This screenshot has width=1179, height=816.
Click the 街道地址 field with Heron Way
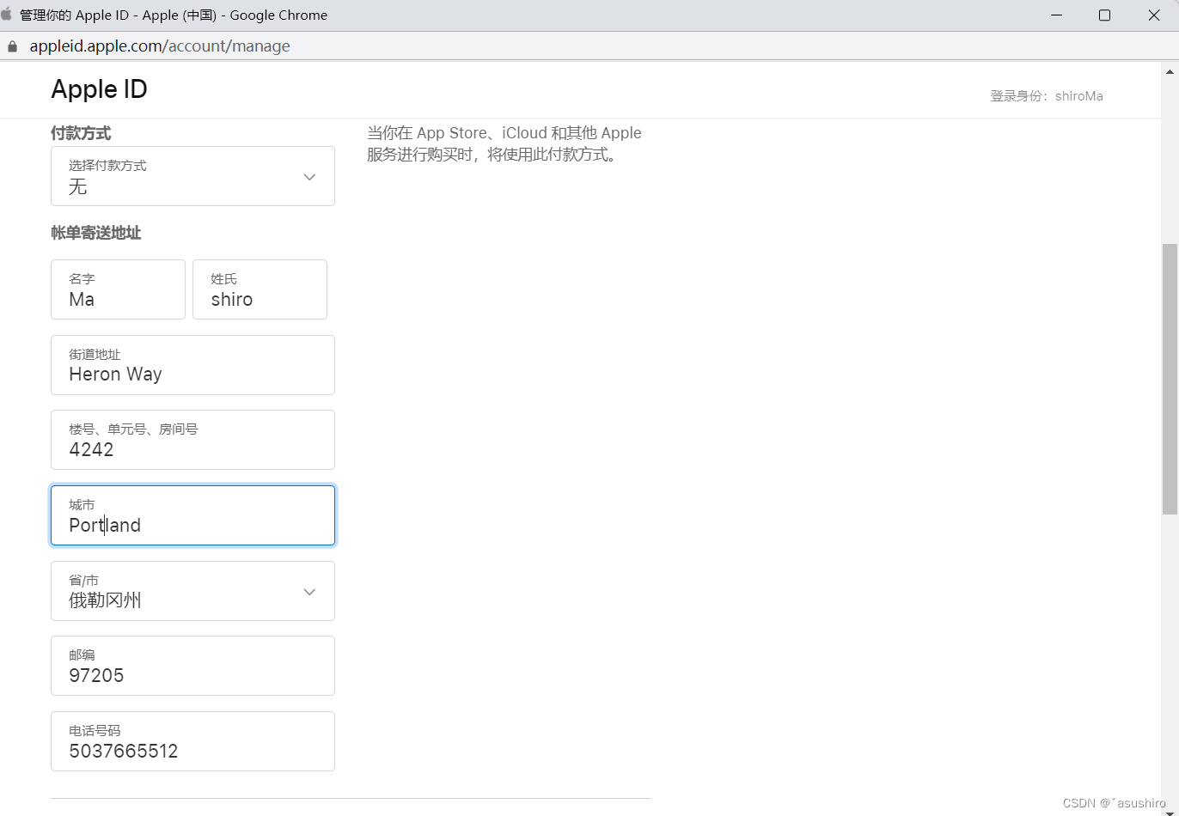click(x=192, y=365)
